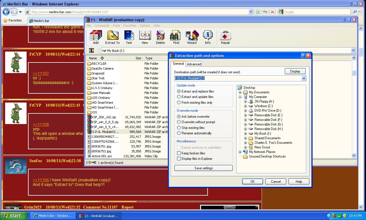Click the Display button
The width and height of the screenshot is (366, 220).
coord(295,71)
